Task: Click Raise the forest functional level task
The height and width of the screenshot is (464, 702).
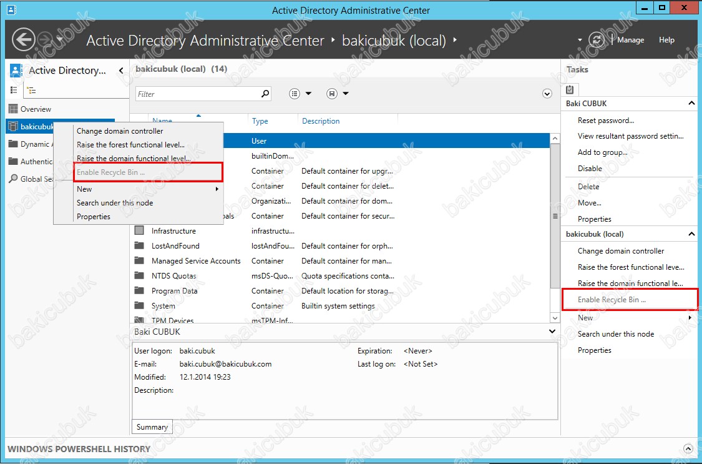Action: click(x=631, y=267)
